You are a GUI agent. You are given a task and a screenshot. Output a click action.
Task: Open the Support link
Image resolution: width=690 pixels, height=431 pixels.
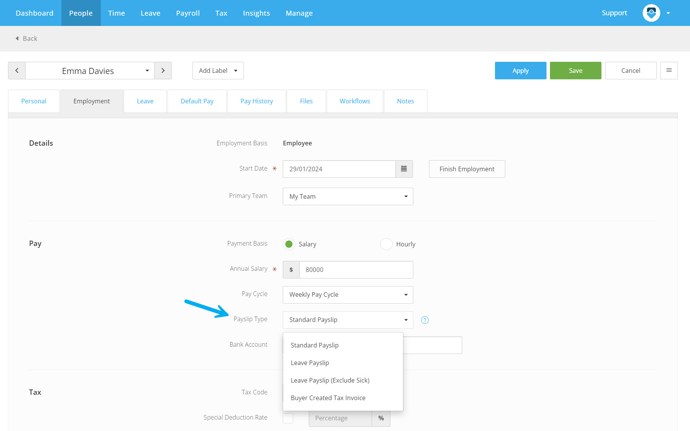click(614, 13)
